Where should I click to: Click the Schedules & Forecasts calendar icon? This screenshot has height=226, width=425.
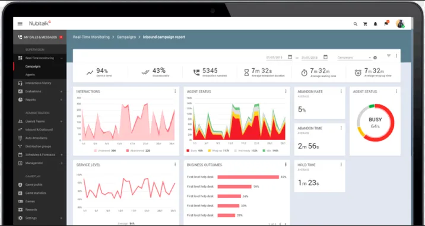click(x=20, y=155)
